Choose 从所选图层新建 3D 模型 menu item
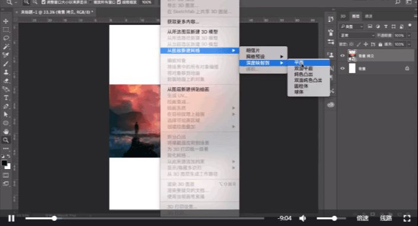This screenshot has height=226, width=418. (200, 32)
